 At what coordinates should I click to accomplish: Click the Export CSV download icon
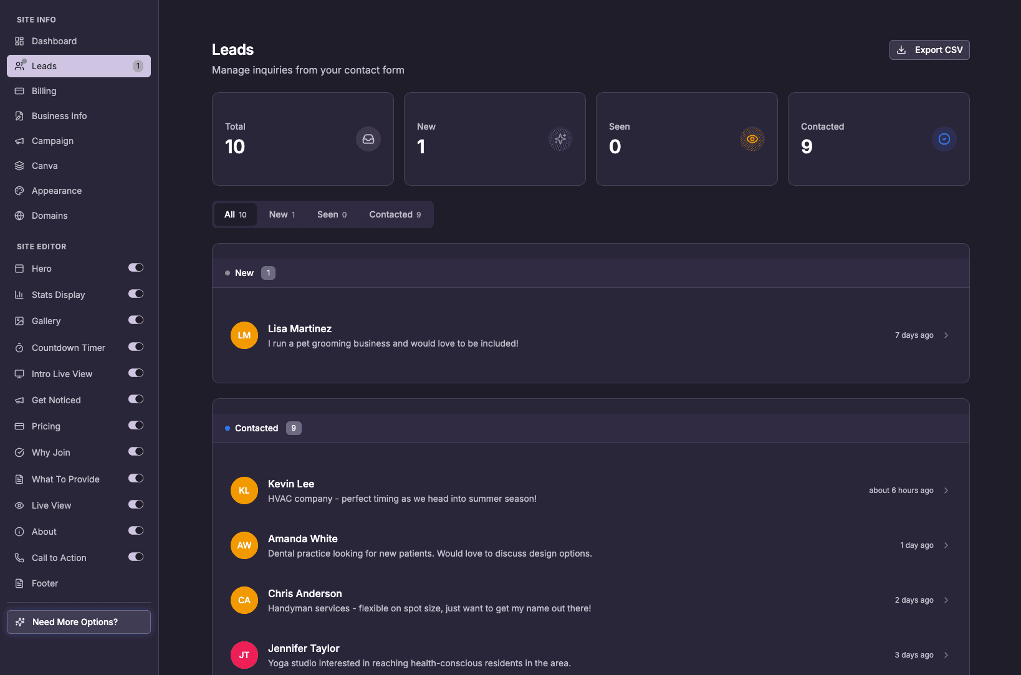[x=901, y=50]
